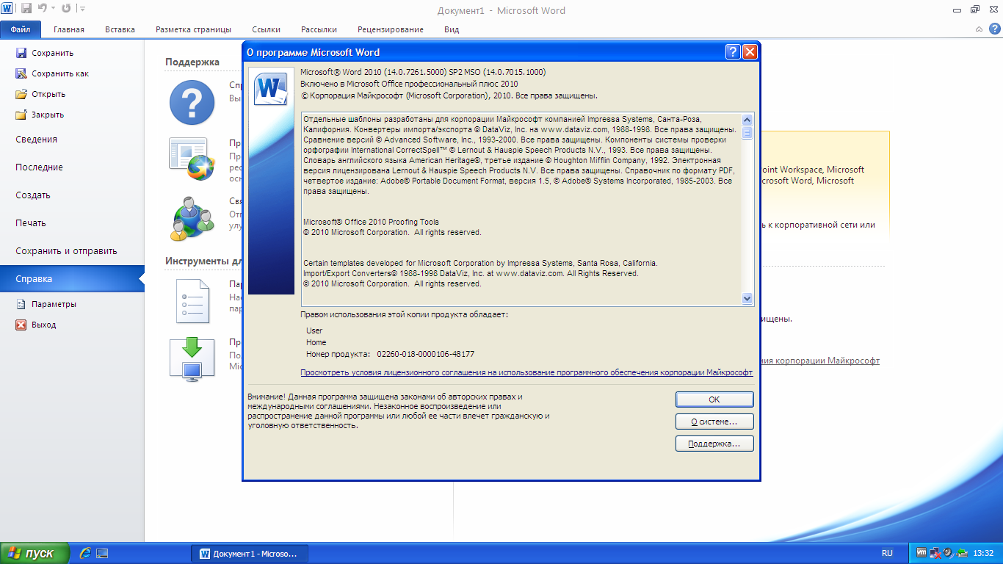
Task: Click the options checklist document icon
Action: [x=192, y=301]
